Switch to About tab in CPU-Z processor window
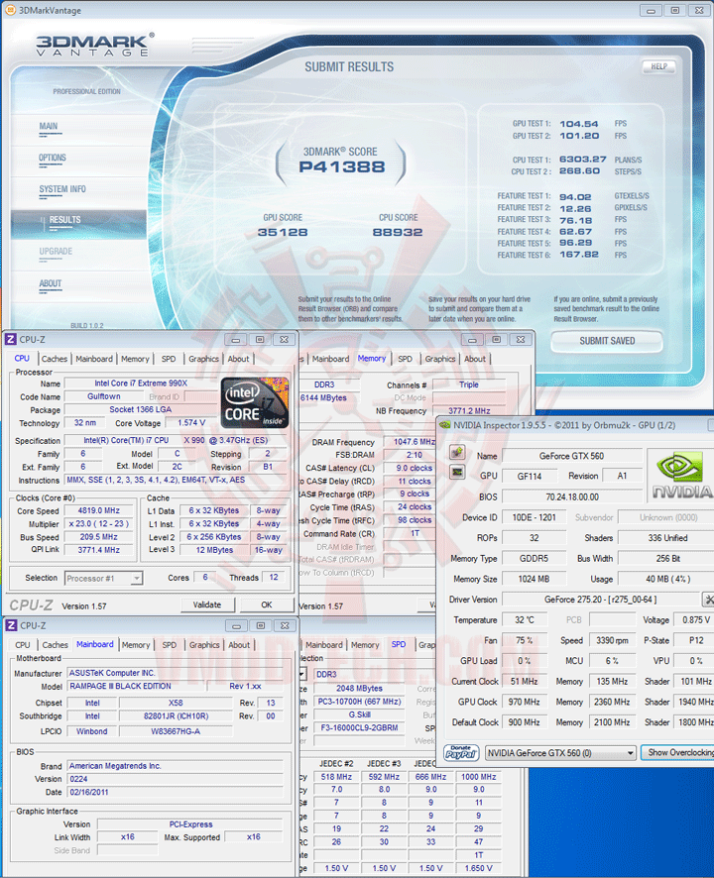This screenshot has height=878, width=714. [x=238, y=359]
